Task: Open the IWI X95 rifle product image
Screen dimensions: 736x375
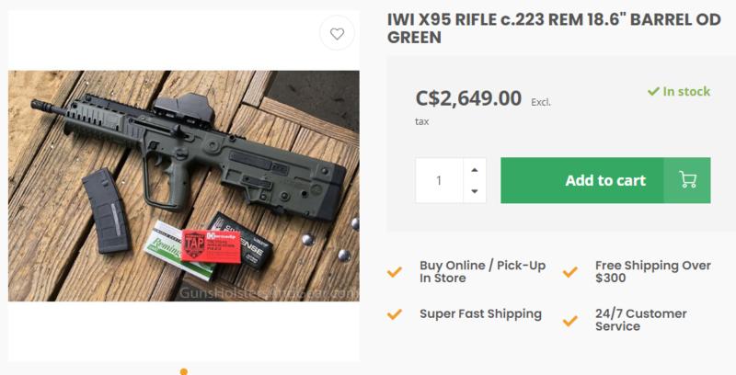Action: click(184, 187)
